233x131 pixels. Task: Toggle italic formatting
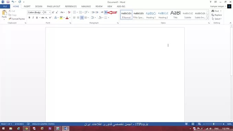coord(33,18)
